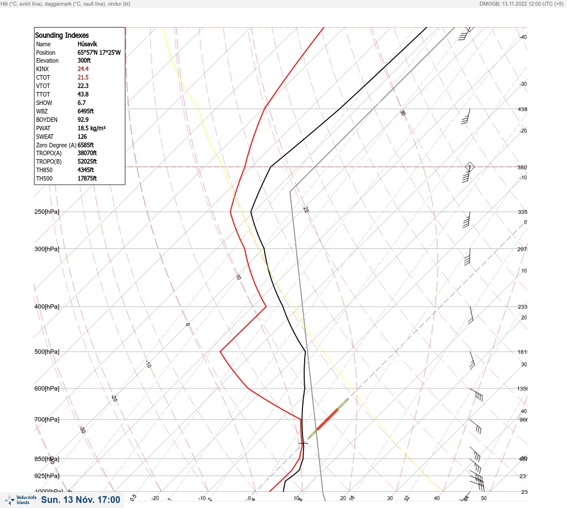Click the tropopause diamond marker
Viewport: 567px width, 508px height.
coord(469,167)
